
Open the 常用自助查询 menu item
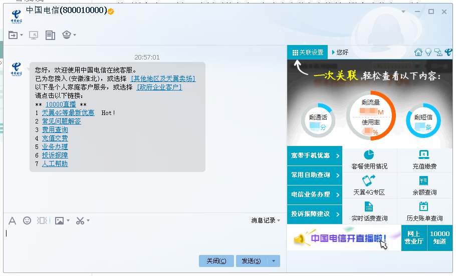[315, 175]
